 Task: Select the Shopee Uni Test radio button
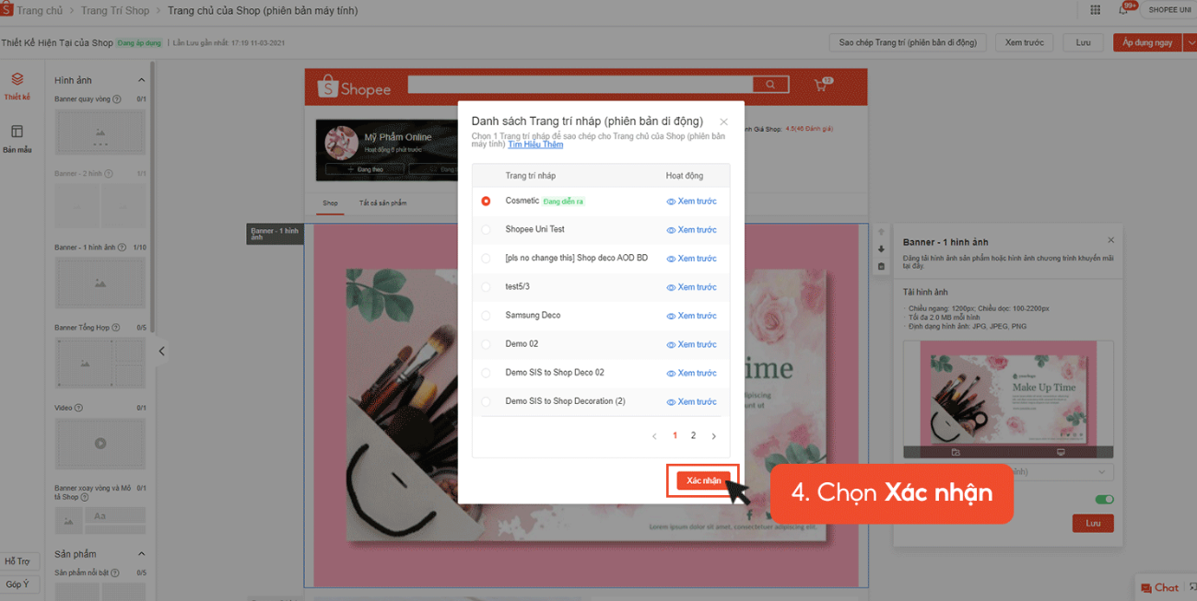click(x=486, y=230)
